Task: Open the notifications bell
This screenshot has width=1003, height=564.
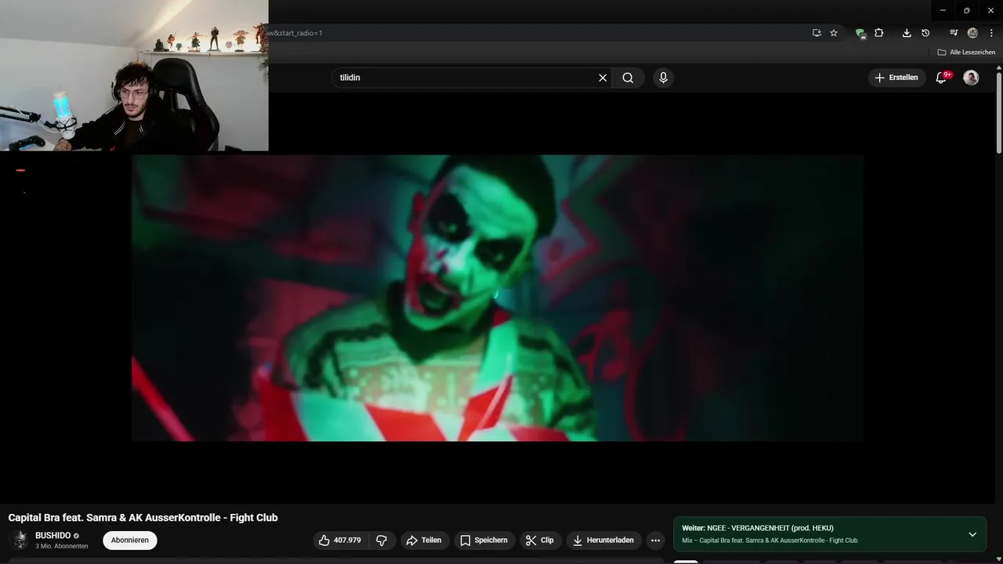Action: click(x=942, y=78)
